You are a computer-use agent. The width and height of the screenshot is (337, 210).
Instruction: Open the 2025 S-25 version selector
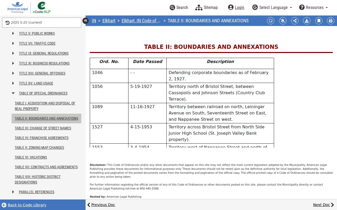point(42,23)
